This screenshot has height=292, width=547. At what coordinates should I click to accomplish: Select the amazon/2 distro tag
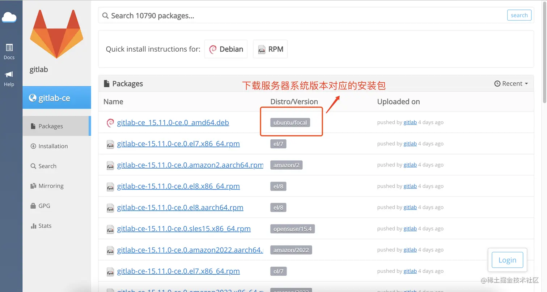tap(286, 165)
